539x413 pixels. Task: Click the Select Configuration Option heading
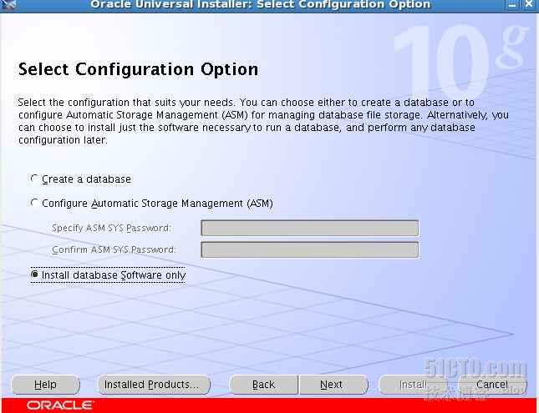138,69
